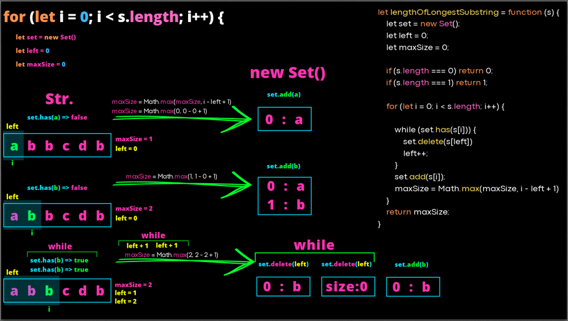The image size is (568, 321).
Task: Select the set box showing '0 : a' and '1 : b'
Action: [285, 196]
